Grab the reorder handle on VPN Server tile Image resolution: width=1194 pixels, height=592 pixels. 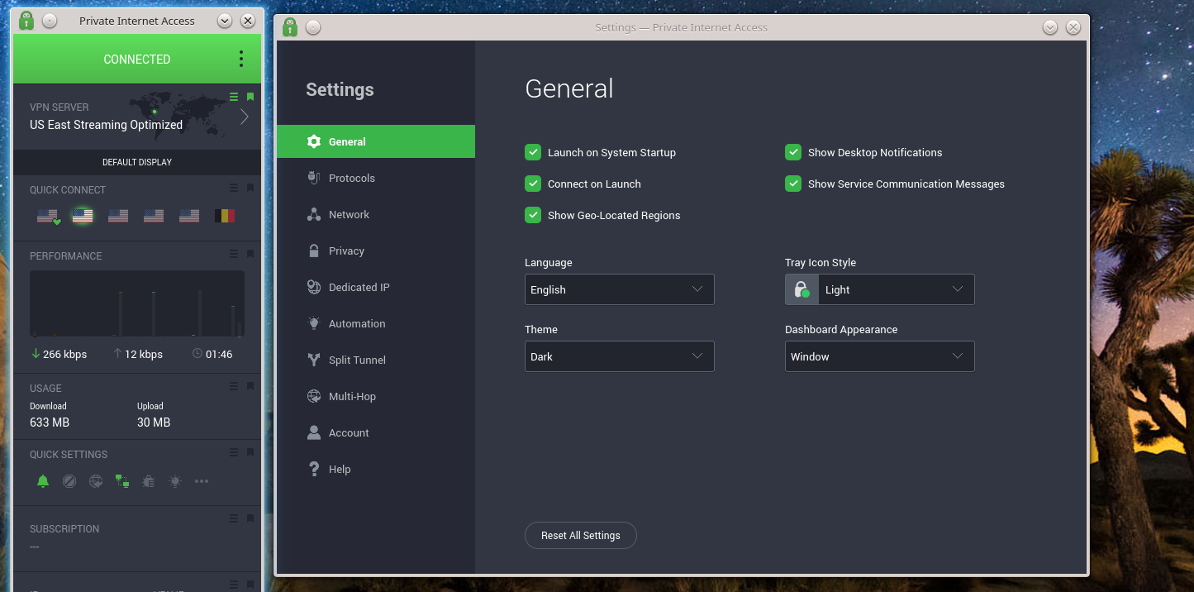tap(234, 97)
